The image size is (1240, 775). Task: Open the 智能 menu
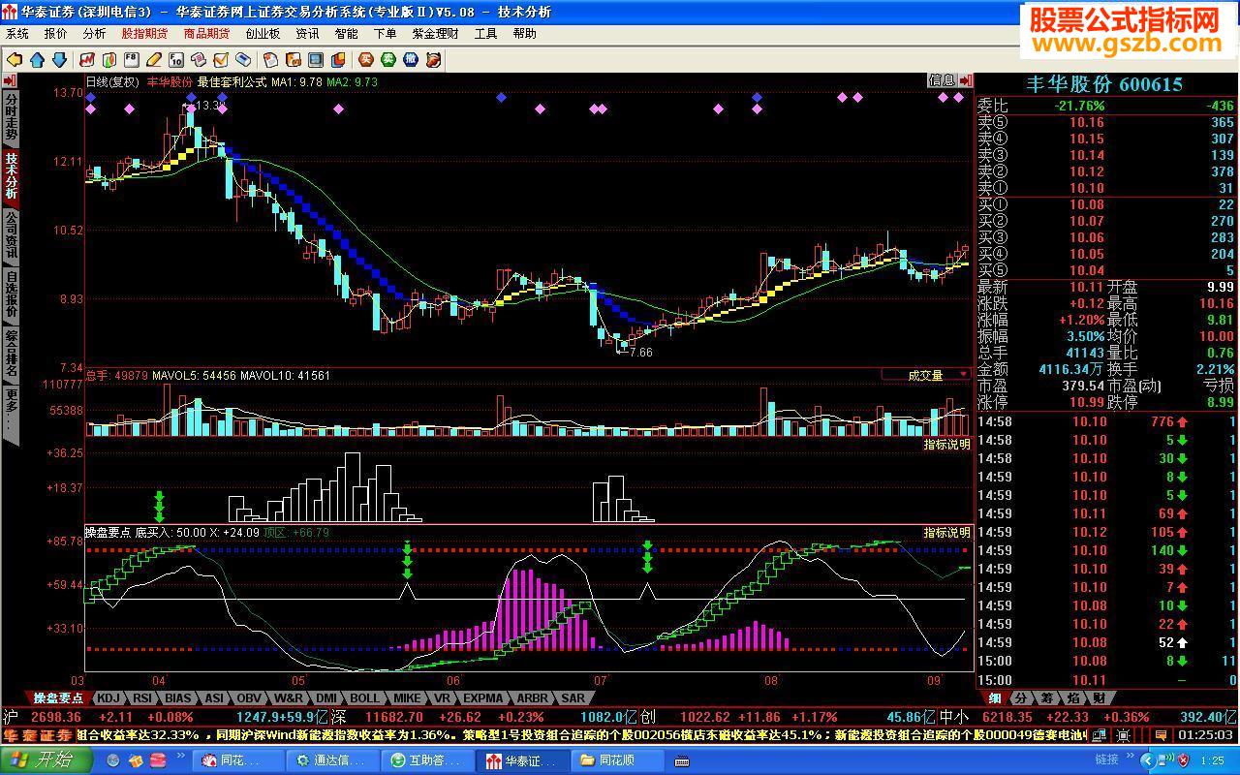(x=346, y=33)
